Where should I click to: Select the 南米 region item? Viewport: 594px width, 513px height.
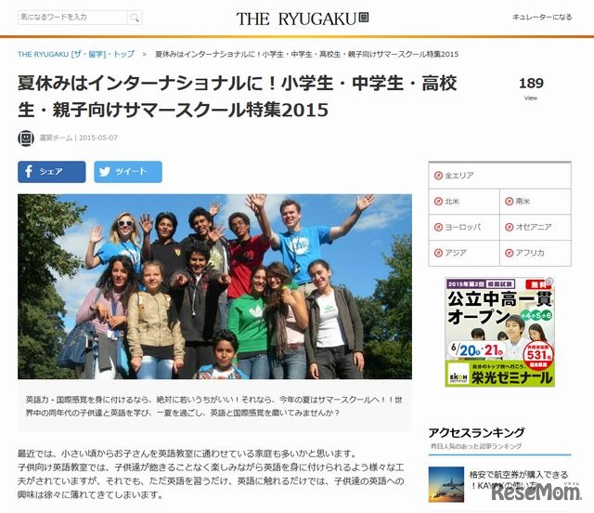point(536,202)
